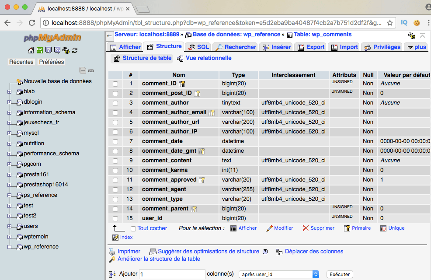Image resolution: width=431 pixels, height=280 pixels.
Task: Go back with browser back arrow
Action: tap(7, 23)
